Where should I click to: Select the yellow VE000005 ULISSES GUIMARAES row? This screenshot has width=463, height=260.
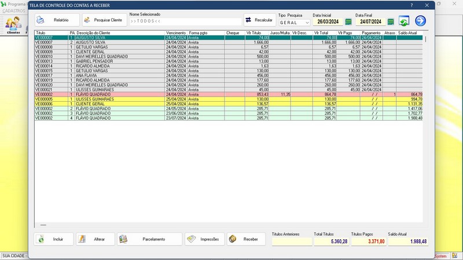pos(229,99)
